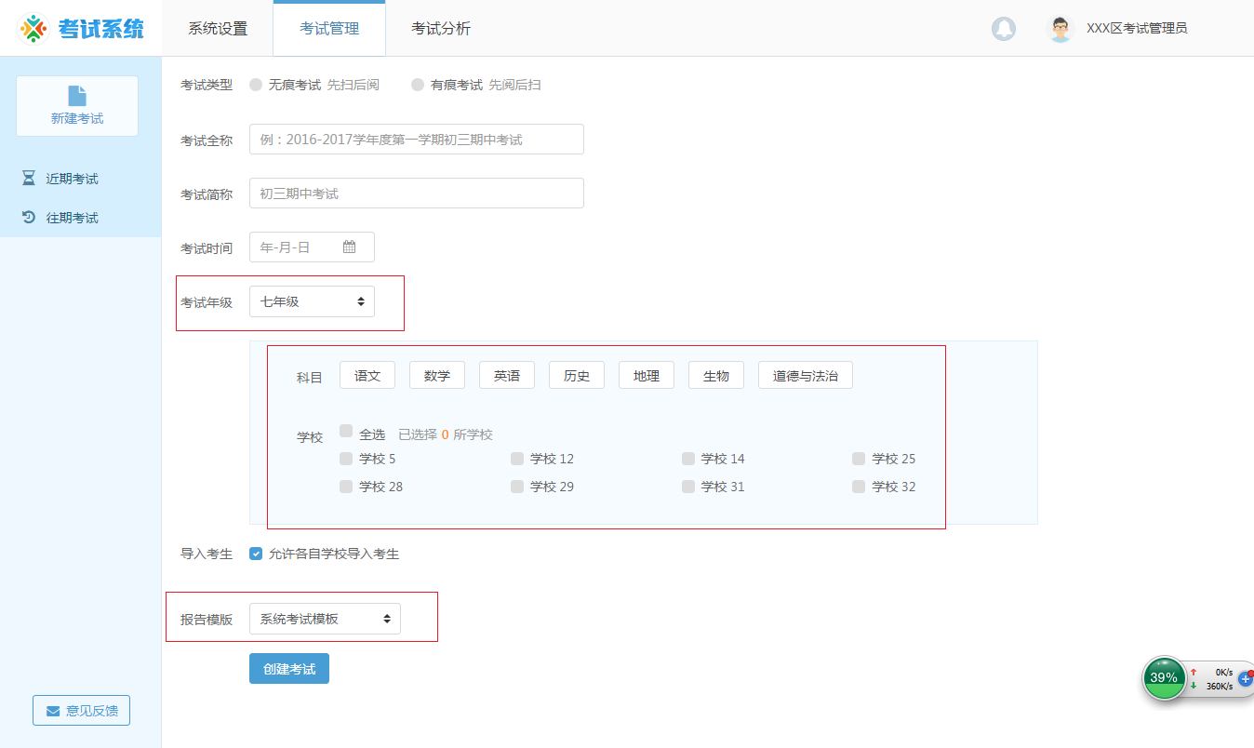Uncheck 允许各自学校导入考生

tap(255, 554)
